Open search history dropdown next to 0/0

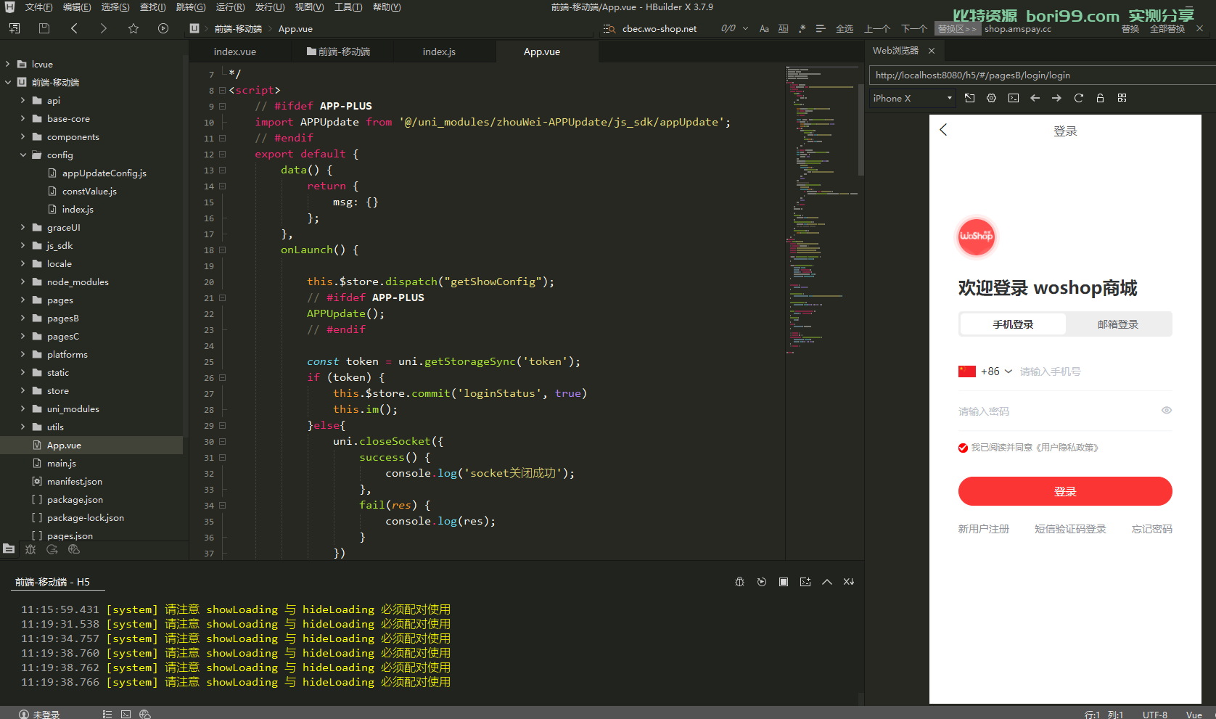(x=745, y=29)
